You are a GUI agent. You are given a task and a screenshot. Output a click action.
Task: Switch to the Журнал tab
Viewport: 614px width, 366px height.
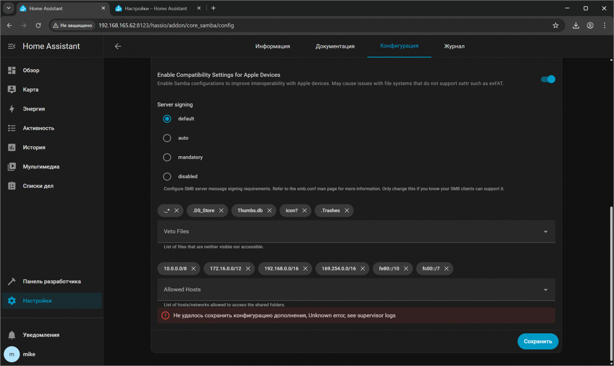point(454,46)
